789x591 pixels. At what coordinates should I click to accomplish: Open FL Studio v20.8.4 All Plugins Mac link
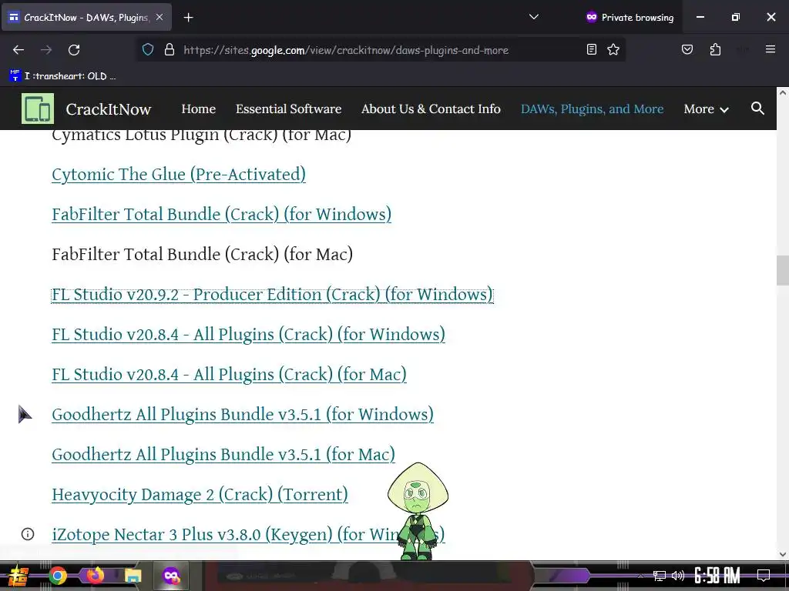click(229, 375)
